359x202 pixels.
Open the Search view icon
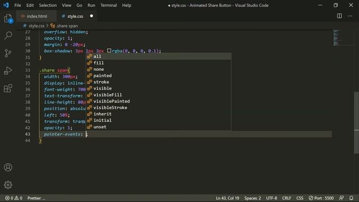[x=8, y=35]
